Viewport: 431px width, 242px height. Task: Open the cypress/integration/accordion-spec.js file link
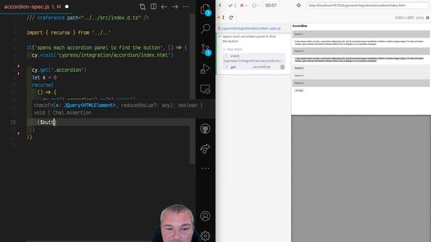click(x=251, y=28)
